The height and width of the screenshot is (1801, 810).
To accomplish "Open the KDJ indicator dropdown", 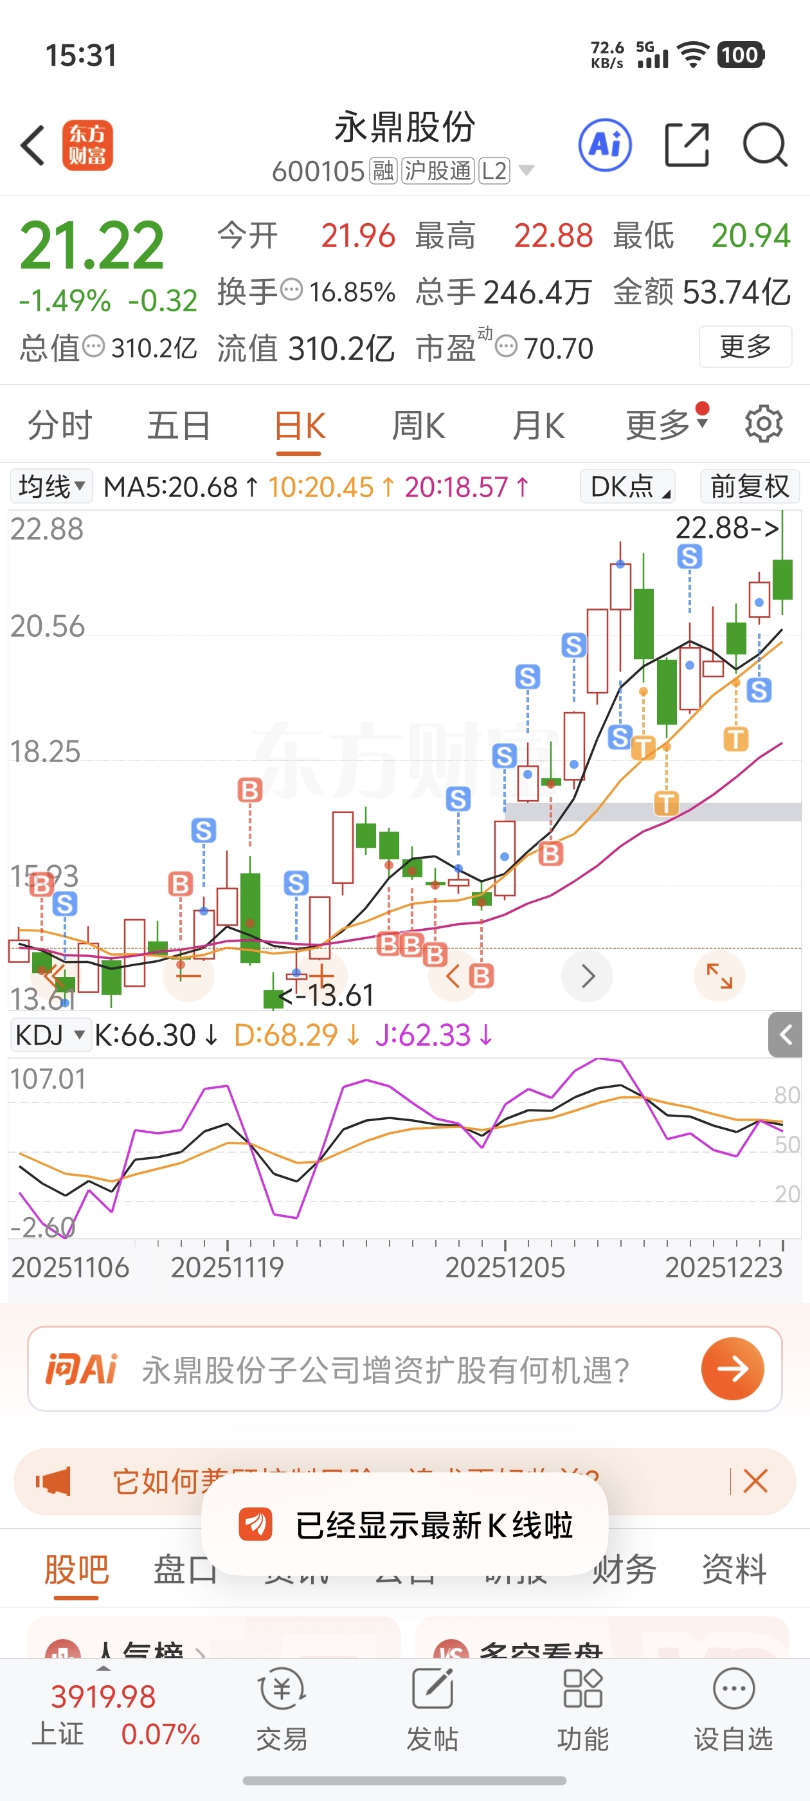I will pyautogui.click(x=50, y=1035).
